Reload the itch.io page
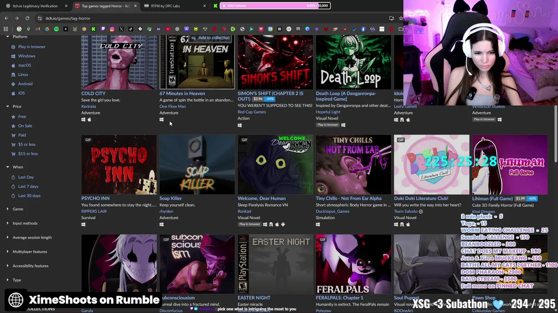The height and width of the screenshot is (313, 558). 27,18
